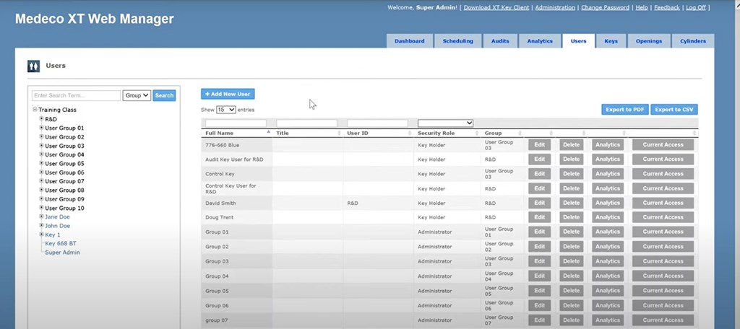Click the Enter Search Term field
This screenshot has width=740, height=329.
click(x=76, y=95)
